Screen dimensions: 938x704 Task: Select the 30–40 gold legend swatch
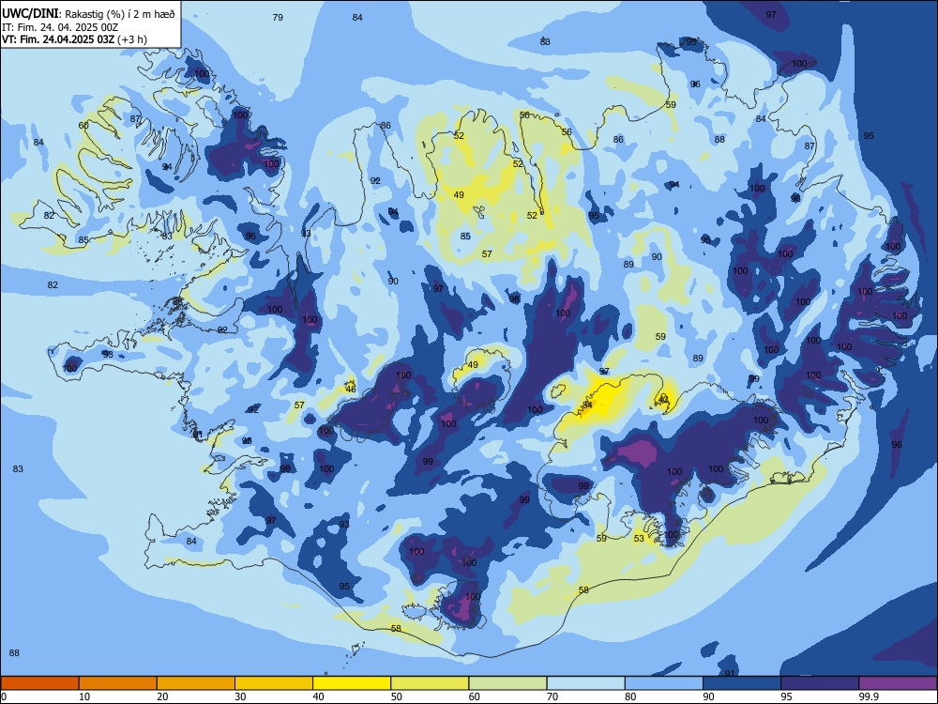click(274, 683)
